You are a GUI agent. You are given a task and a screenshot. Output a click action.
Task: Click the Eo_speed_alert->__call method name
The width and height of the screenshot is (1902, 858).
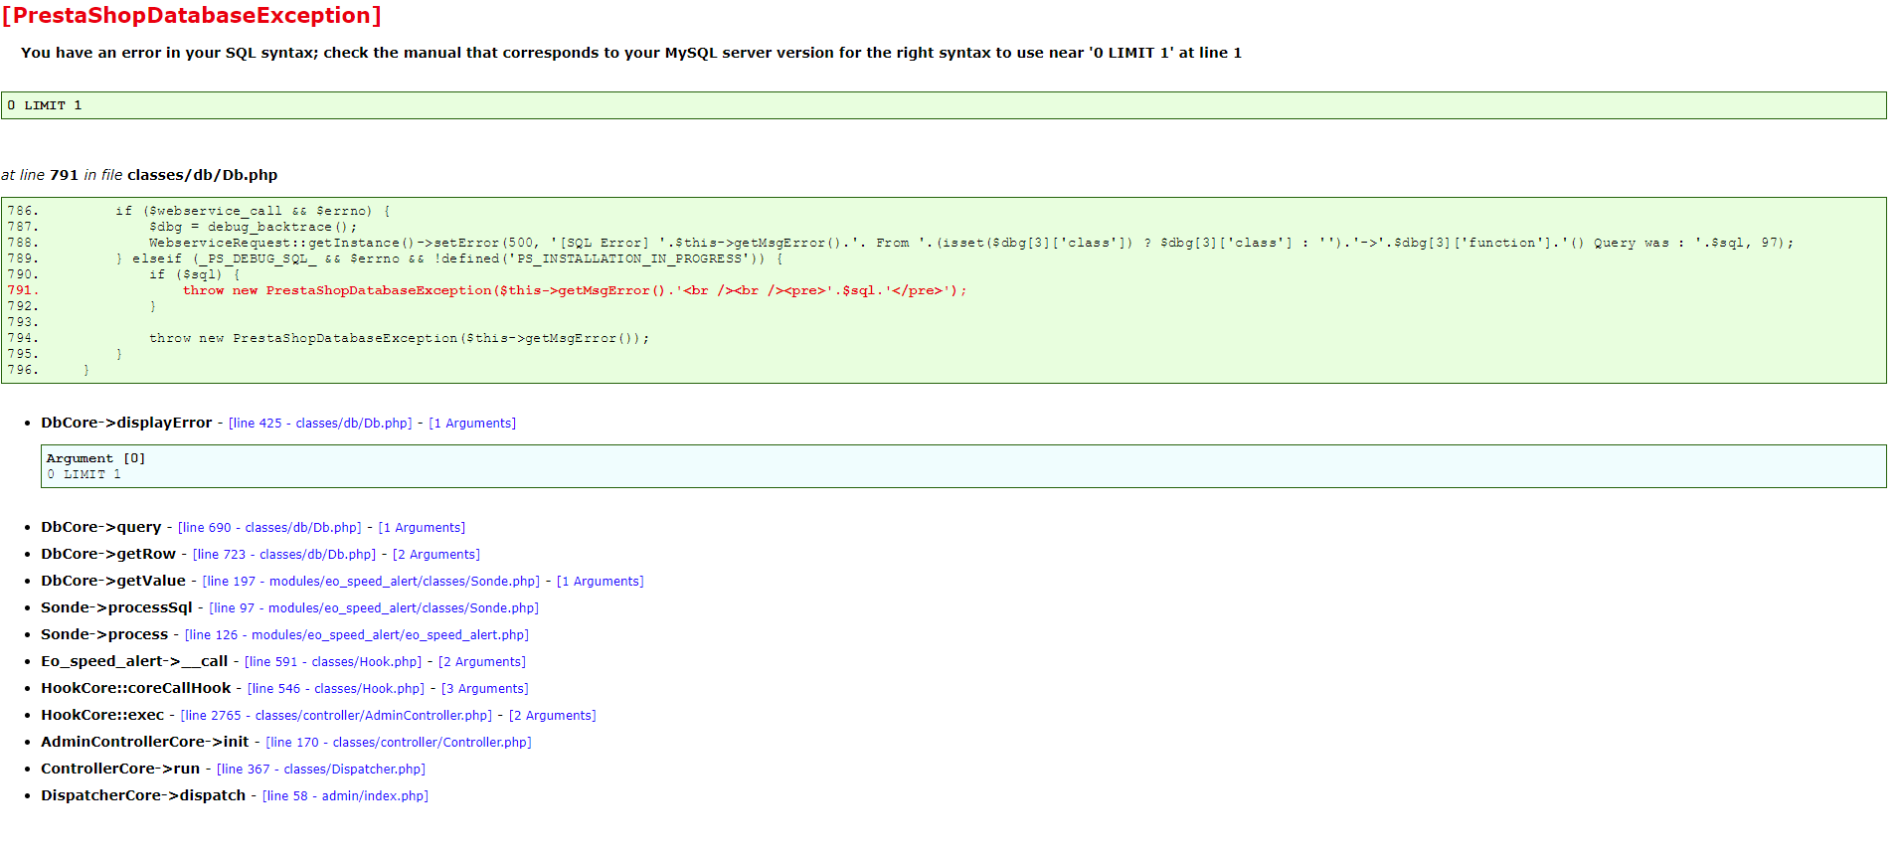coord(134,661)
